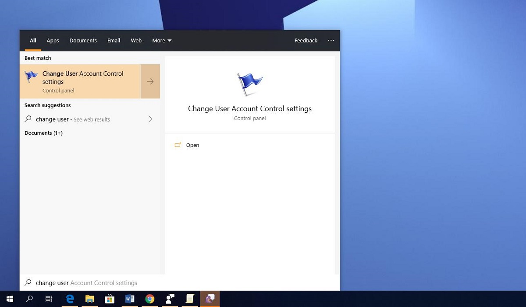Launch Microsoft Word from the taskbar
This screenshot has height=307, width=526.
[x=129, y=299]
